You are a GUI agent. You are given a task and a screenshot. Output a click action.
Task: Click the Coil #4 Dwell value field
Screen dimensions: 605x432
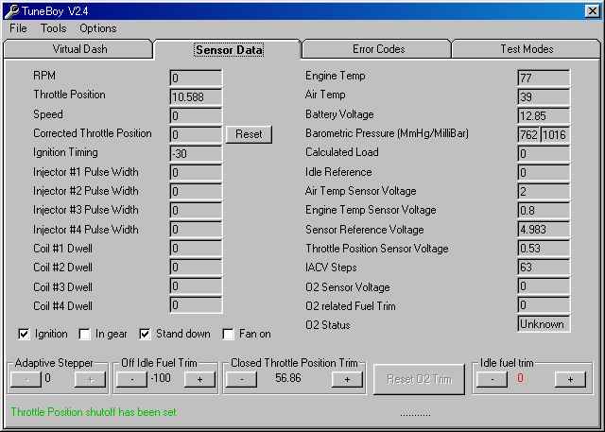pos(196,304)
